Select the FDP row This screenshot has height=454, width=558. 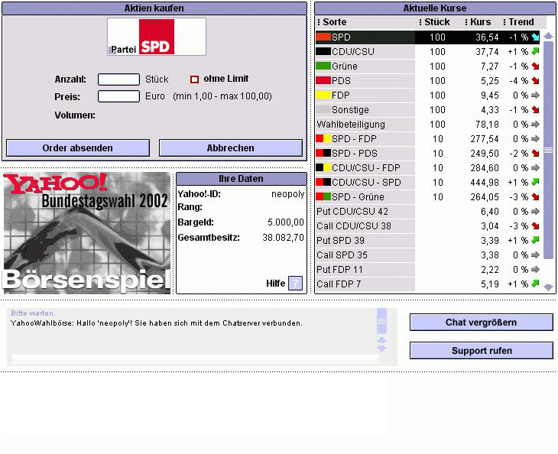428,96
